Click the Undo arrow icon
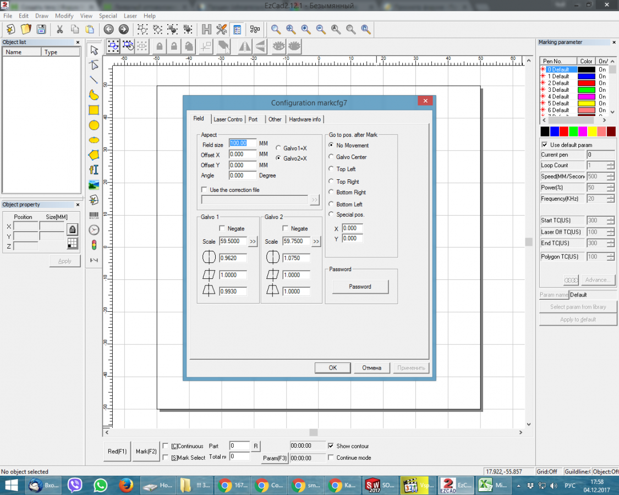This screenshot has width=619, height=495. [109, 30]
